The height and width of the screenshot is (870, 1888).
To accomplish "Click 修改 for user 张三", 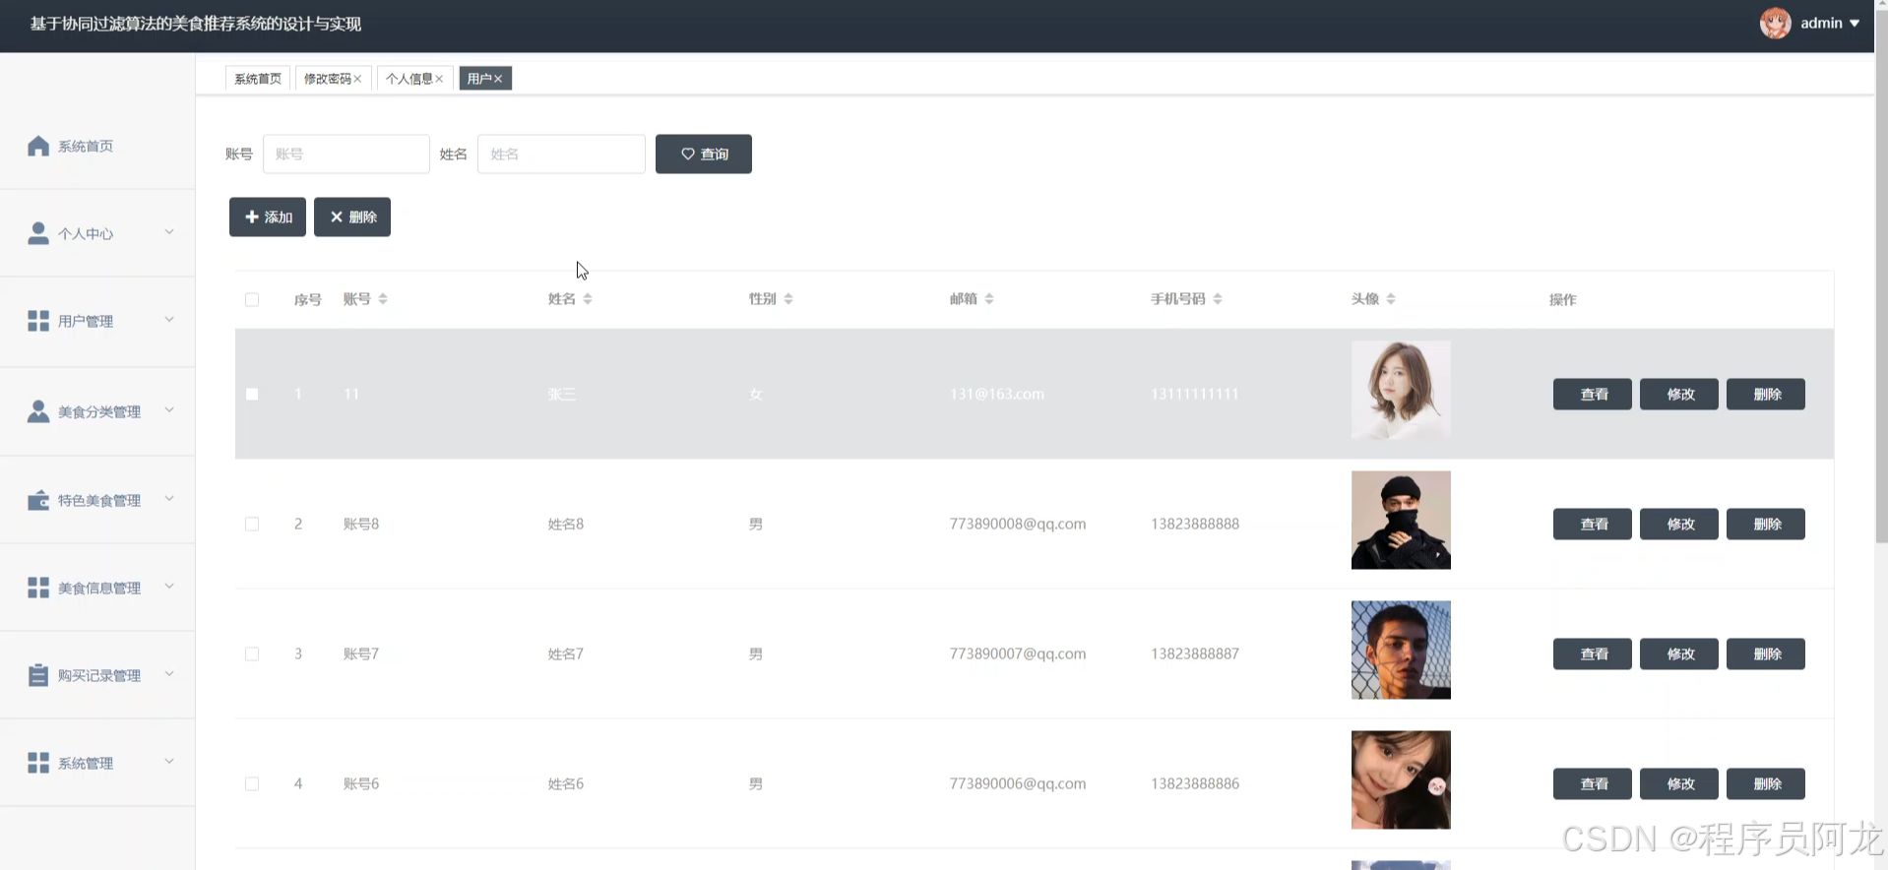I will [1679, 394].
